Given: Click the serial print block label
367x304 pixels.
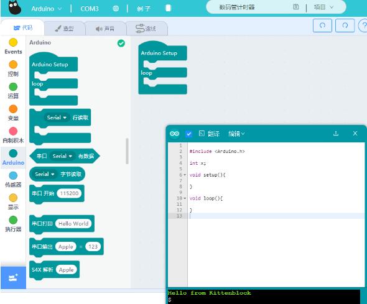Looking at the screenshot, I should click(x=42, y=224).
